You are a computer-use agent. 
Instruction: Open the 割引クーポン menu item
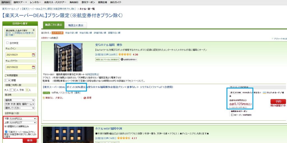click(89, 2)
